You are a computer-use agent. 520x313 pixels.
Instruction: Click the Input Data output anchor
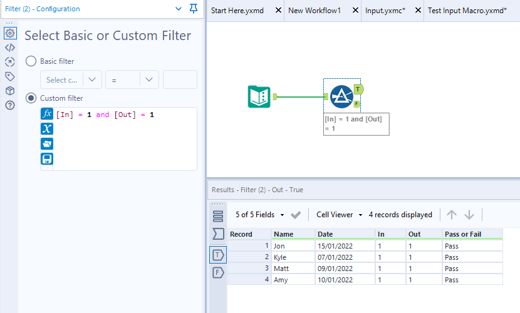click(275, 96)
